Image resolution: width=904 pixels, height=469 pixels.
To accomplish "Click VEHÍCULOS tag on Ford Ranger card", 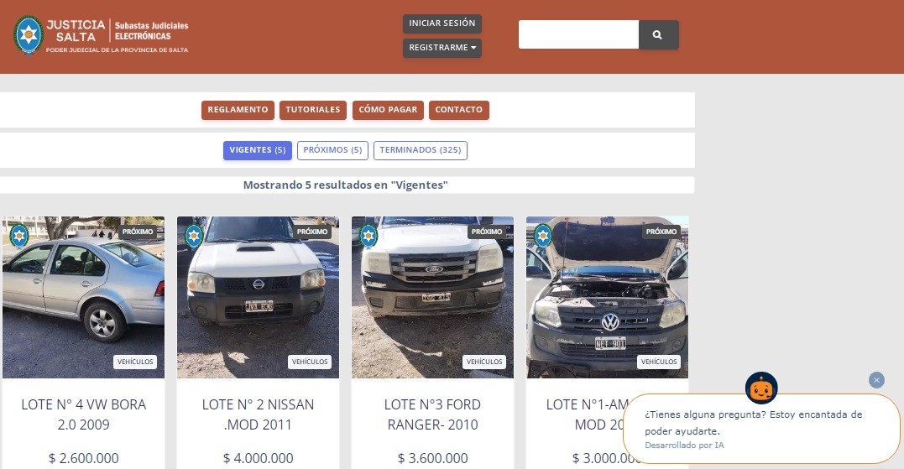I will pos(484,362).
